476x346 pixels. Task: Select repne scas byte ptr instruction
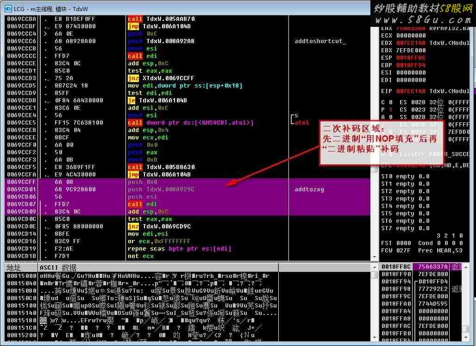179,249
